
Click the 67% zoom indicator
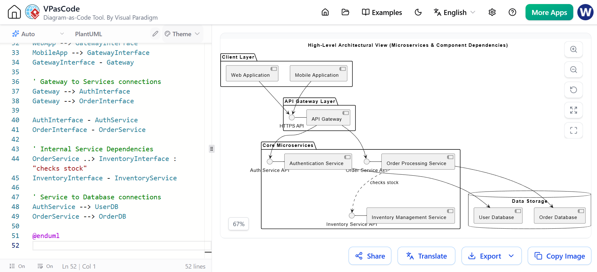[239, 224]
